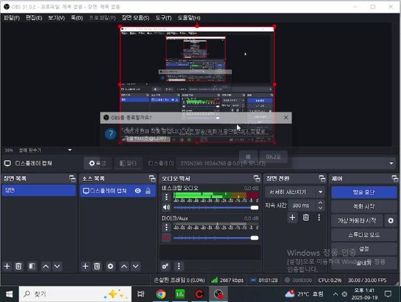
Task: Undock the 소스 목록 panel
Action: pyautogui.click(x=152, y=179)
